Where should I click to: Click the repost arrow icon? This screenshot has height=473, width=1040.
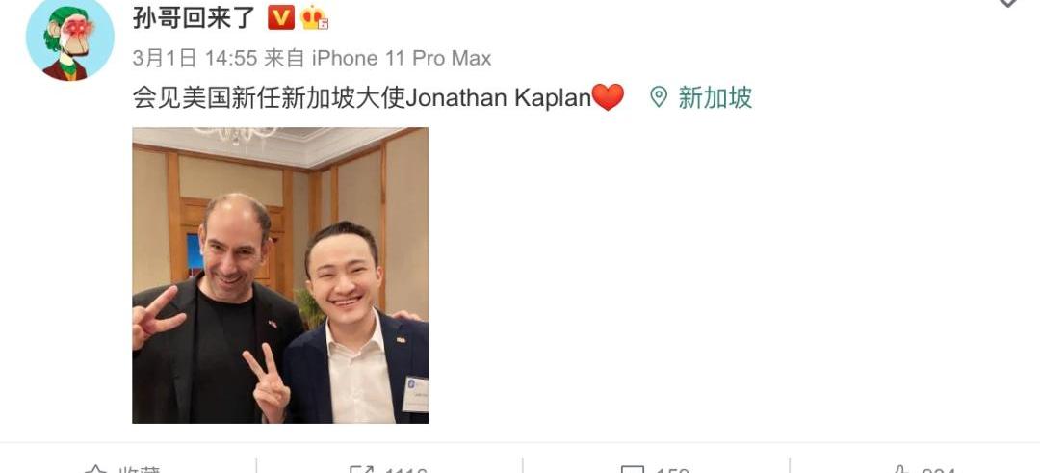[x=361, y=470]
